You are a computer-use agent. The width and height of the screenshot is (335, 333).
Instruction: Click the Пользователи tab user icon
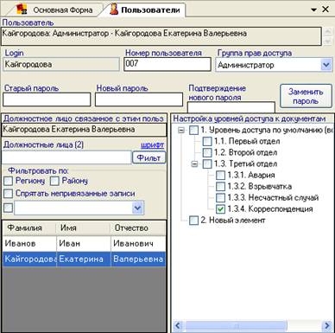point(114,9)
